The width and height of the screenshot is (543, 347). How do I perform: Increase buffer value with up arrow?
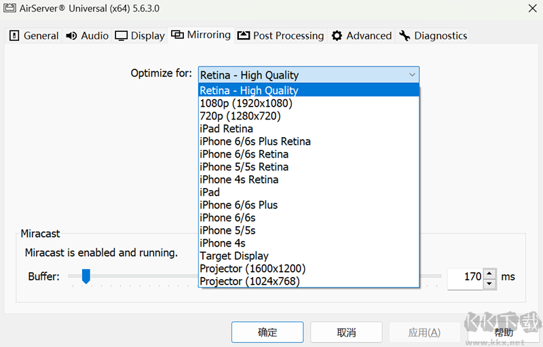click(x=490, y=272)
